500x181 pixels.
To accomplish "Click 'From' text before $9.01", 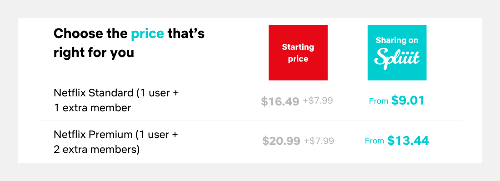I will coord(379,101).
